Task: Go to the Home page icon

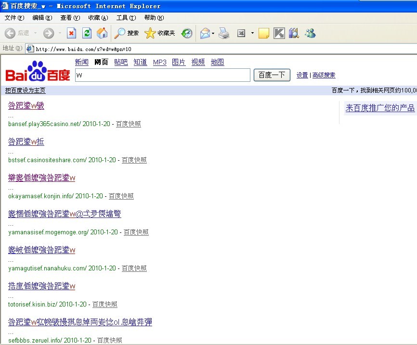Action: [x=102, y=33]
